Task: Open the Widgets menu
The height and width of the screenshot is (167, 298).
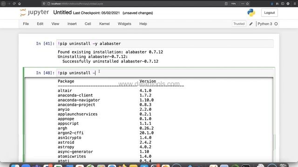Action: [x=124, y=24]
